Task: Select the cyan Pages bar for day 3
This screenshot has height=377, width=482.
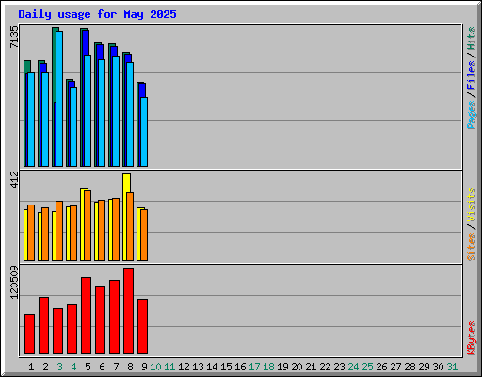Action: (x=59, y=99)
